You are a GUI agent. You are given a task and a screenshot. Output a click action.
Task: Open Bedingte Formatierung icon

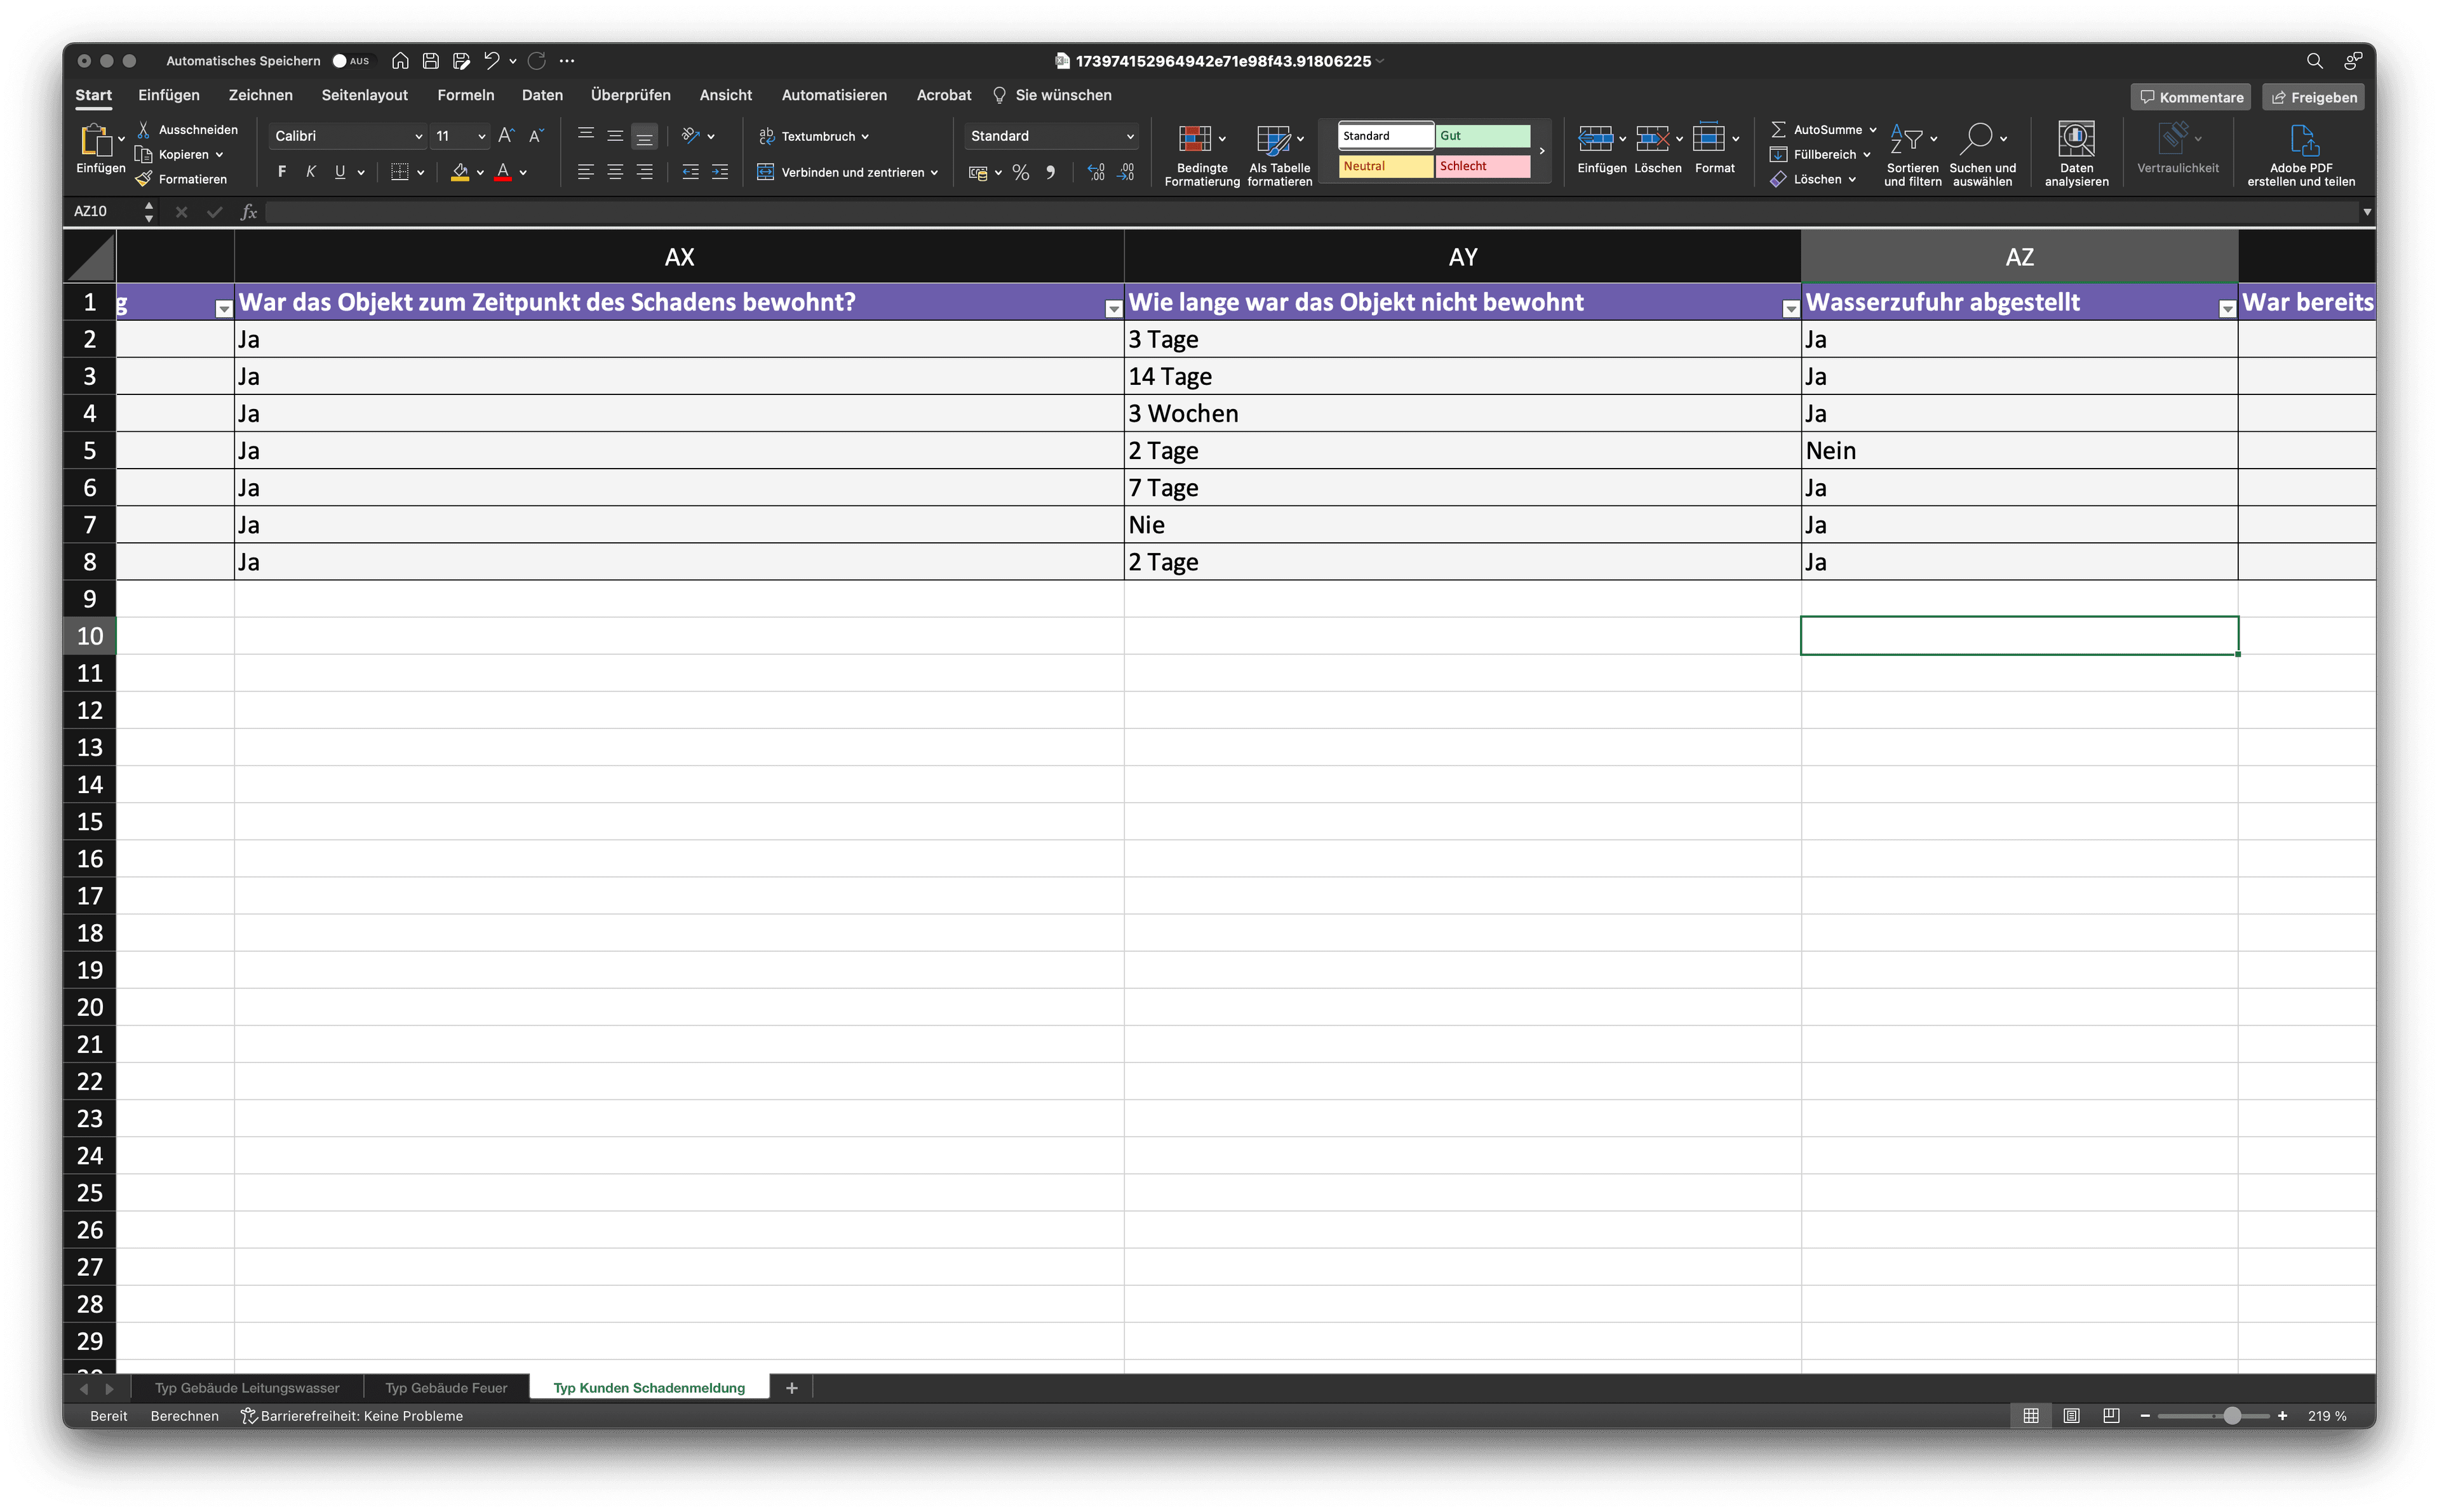(x=1195, y=140)
